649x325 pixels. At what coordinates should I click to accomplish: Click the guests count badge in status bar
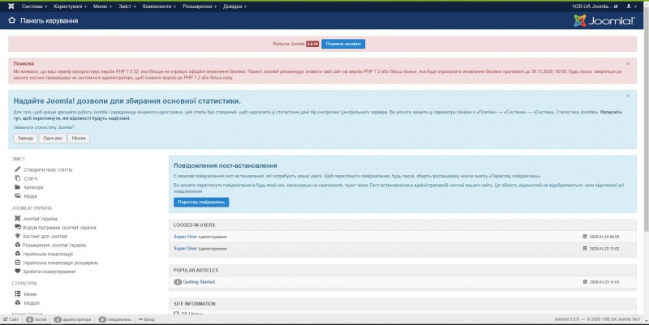point(29,319)
